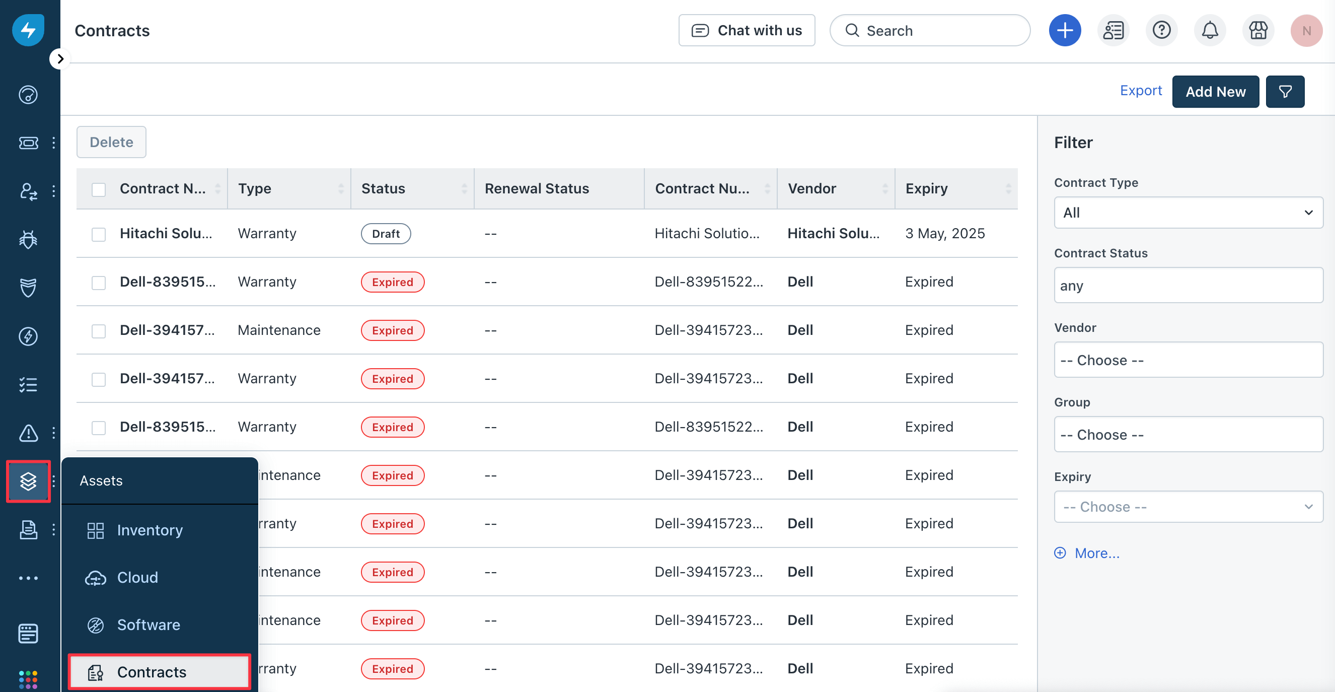Open Inventory from the Assets menu
This screenshot has height=692, width=1335.
149,530
